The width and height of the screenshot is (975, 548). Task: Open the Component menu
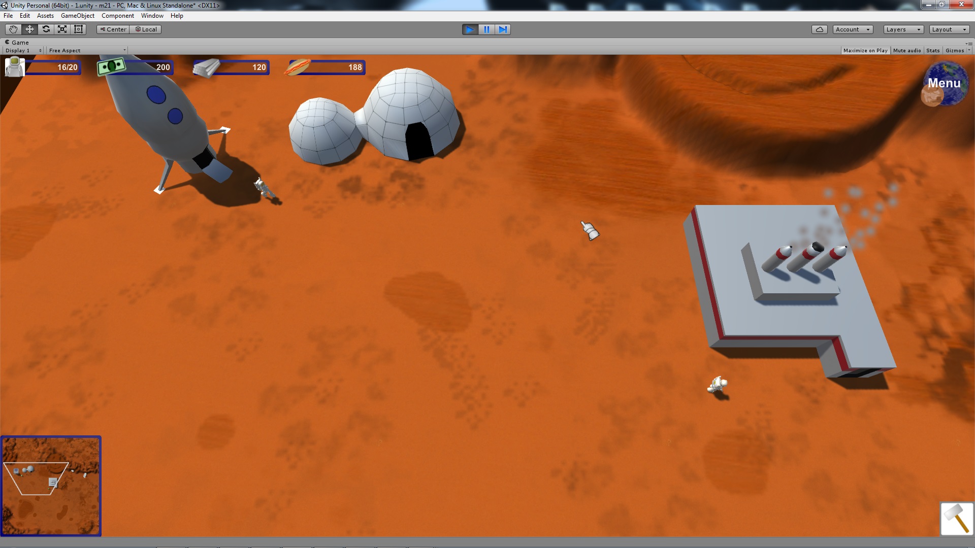(x=118, y=16)
